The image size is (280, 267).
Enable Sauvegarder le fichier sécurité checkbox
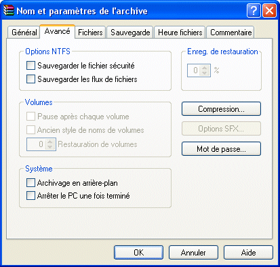pos(31,66)
